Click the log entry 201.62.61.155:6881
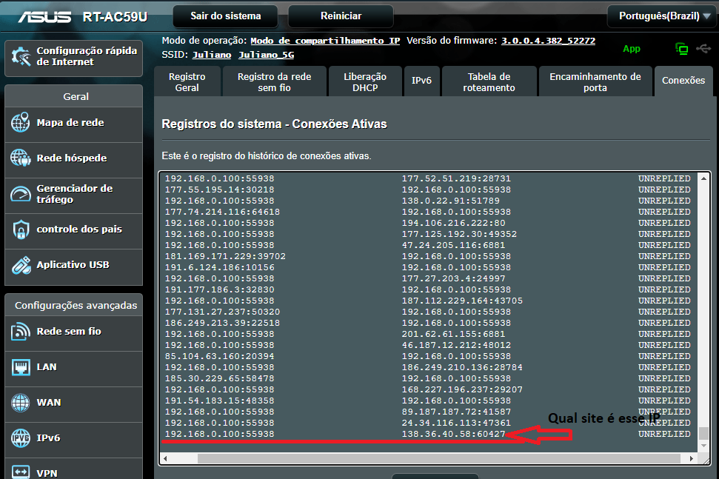Screen dimensions: 719x479 point(453,334)
